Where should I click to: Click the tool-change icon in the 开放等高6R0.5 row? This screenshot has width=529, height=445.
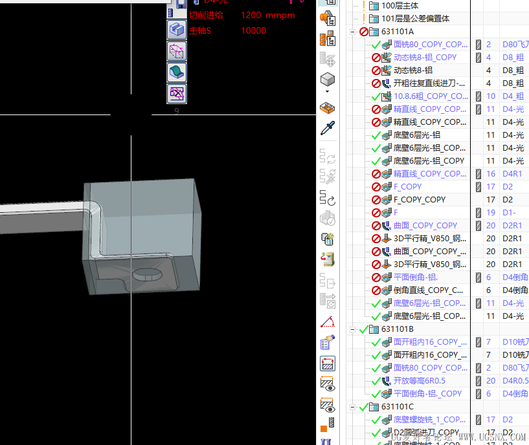click(478, 380)
